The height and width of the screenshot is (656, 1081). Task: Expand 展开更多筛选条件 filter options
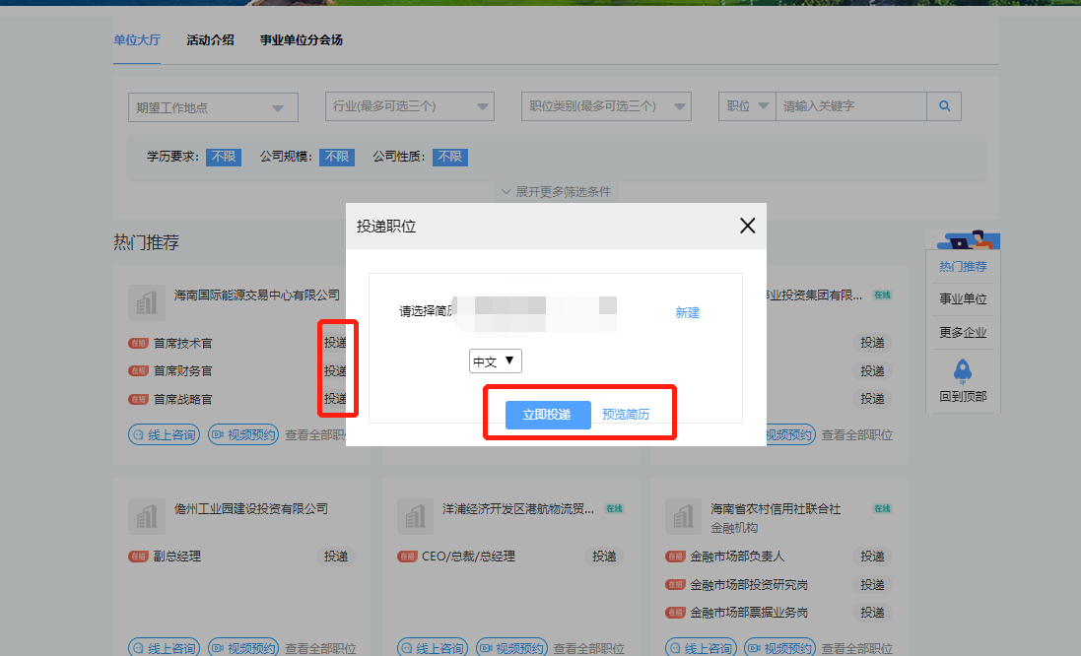coord(556,192)
